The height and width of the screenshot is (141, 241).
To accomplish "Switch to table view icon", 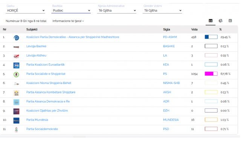I will coord(210,21).
